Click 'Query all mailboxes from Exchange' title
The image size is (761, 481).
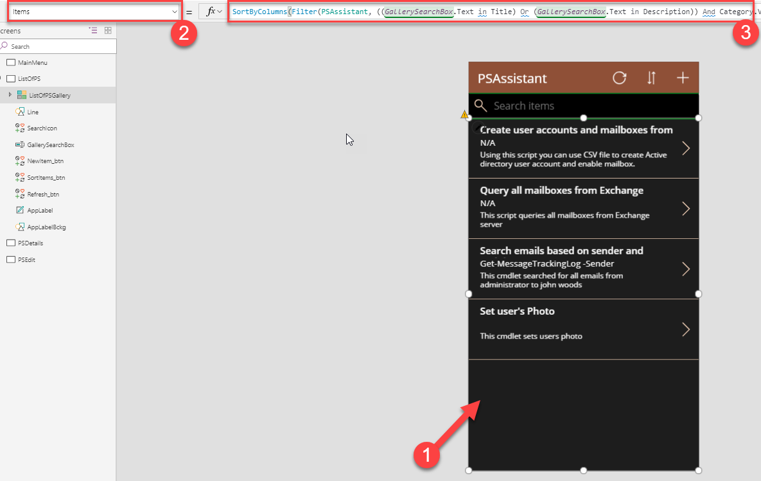[561, 191]
